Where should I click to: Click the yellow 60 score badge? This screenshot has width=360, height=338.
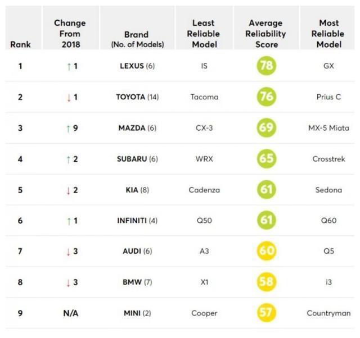[x=266, y=251]
